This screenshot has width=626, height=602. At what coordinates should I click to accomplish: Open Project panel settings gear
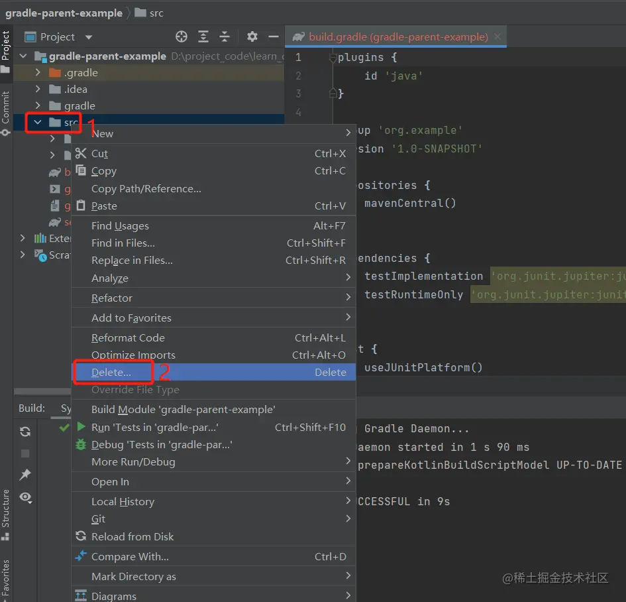(252, 36)
